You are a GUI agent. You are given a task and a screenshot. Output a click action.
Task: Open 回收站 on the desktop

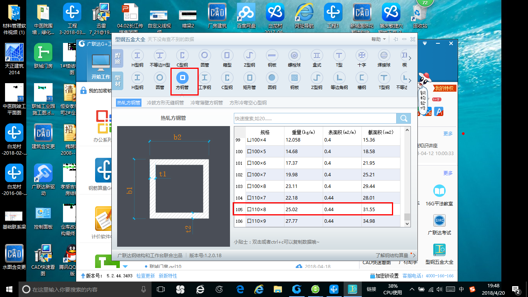pyautogui.click(x=420, y=16)
